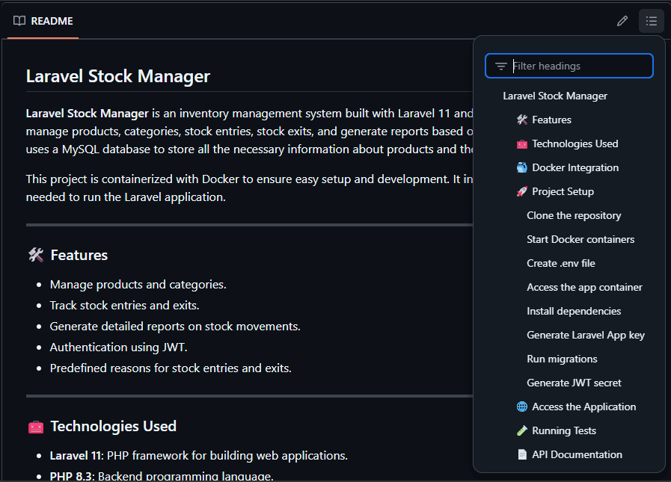Click the README book icon
This screenshot has width=671, height=482.
click(19, 21)
